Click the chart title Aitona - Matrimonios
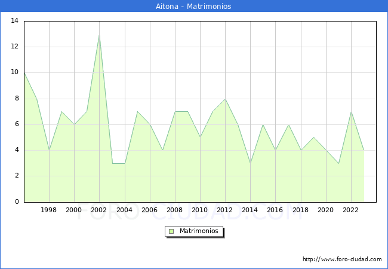Image resolution: width=388 pixels, height=269 pixels. (x=194, y=7)
